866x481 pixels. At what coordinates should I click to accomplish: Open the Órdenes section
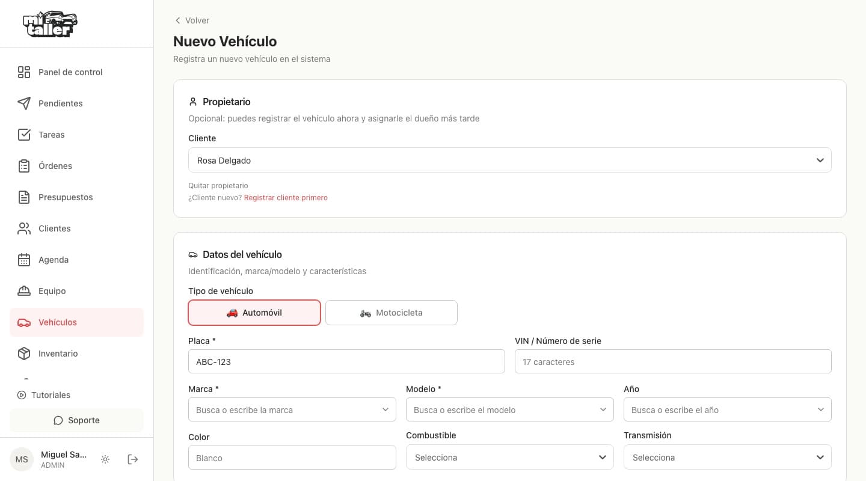(77, 166)
